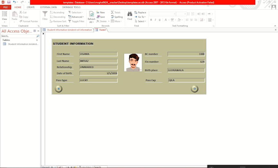
Task: Click the First Name field USAMA
Action: [99, 54]
